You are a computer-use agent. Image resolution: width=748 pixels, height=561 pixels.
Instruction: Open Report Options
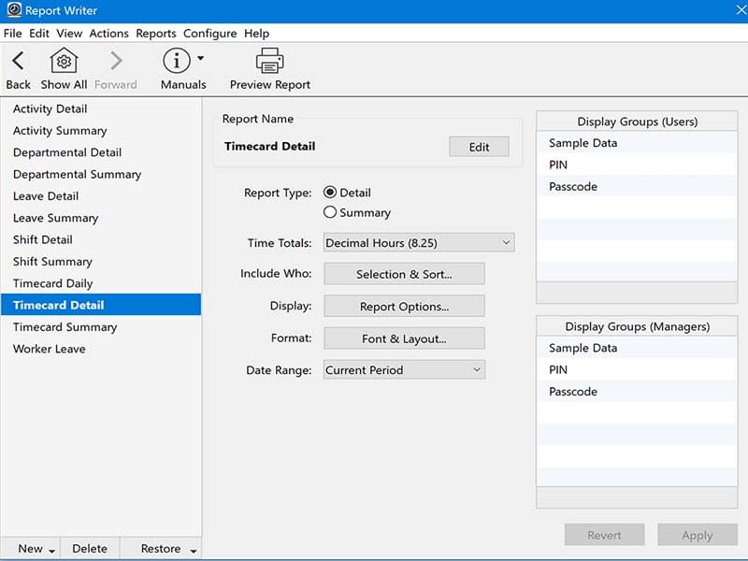tap(404, 307)
